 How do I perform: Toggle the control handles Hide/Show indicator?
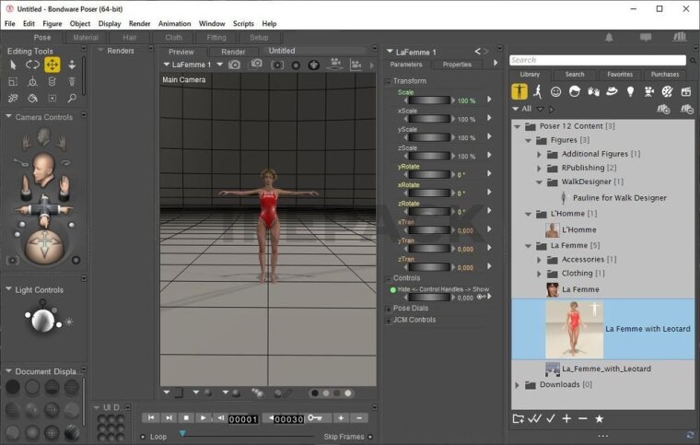[391, 289]
